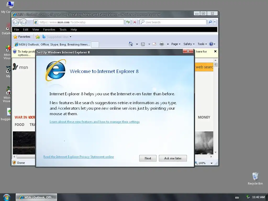Click the horizontal scrollbar left arrow

14,157
